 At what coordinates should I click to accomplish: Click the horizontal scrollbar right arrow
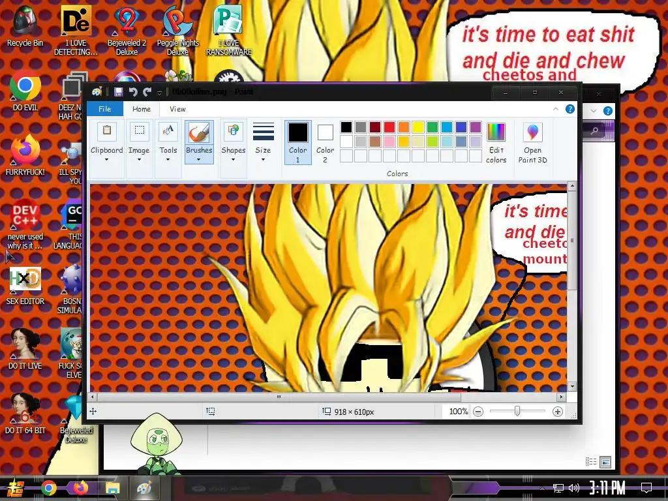point(561,397)
